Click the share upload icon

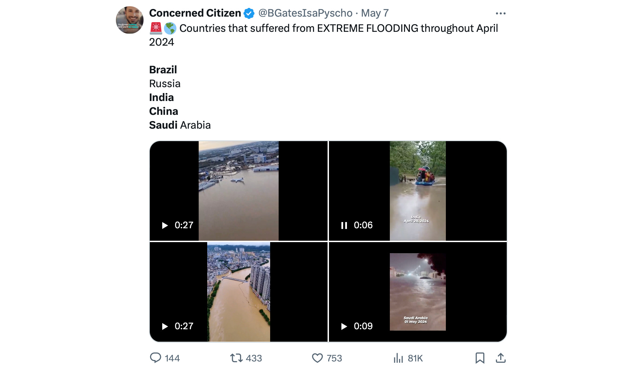tap(501, 358)
